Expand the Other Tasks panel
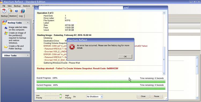This screenshot has height=102, width=201. (28, 55)
